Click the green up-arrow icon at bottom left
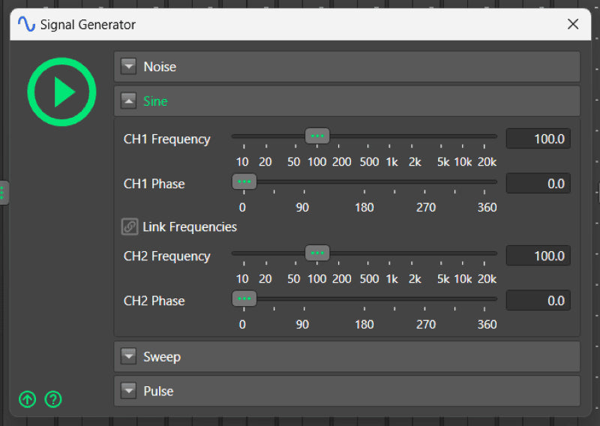This screenshot has height=426, width=600. (x=28, y=399)
